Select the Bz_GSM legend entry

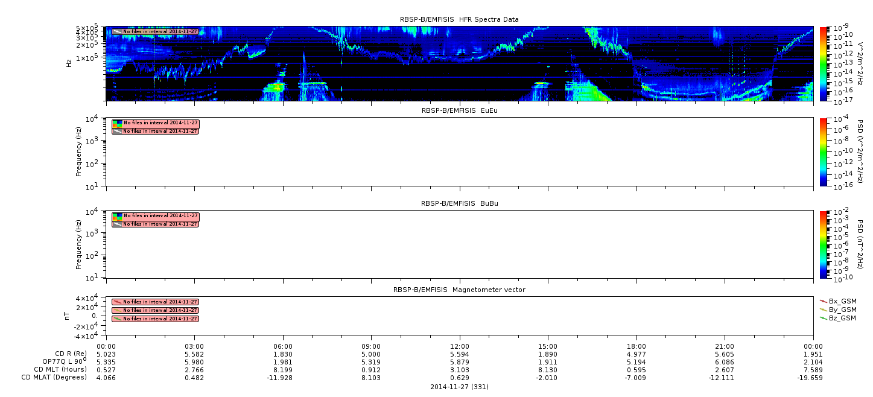[x=838, y=318]
